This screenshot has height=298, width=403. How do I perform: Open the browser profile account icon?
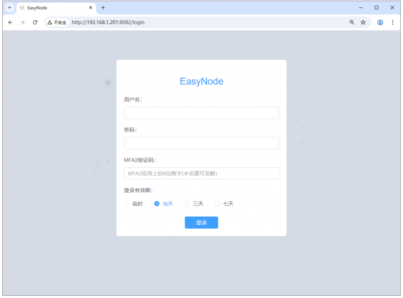[x=380, y=22]
